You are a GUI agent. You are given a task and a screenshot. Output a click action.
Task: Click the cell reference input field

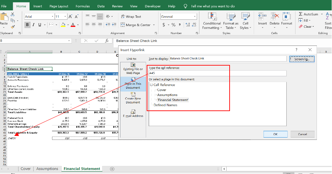pyautogui.click(x=217, y=73)
